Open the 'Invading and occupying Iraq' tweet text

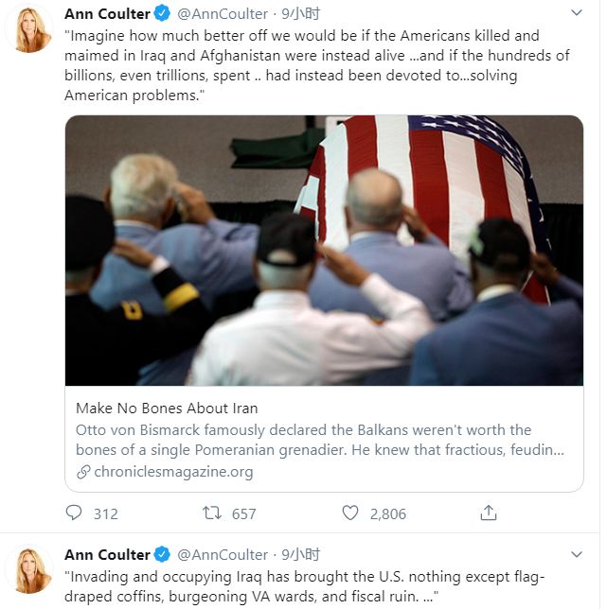305,586
